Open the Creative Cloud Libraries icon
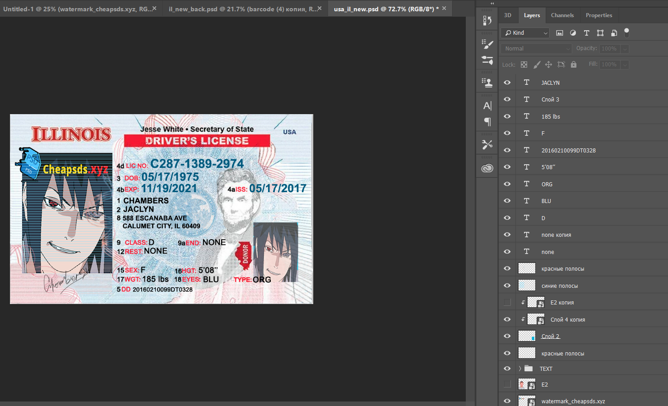668x406 pixels. [x=487, y=168]
